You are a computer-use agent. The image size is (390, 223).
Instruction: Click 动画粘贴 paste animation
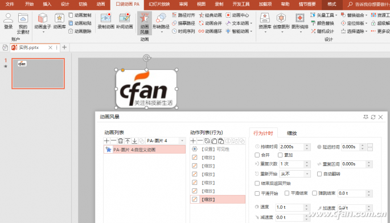[80, 23]
